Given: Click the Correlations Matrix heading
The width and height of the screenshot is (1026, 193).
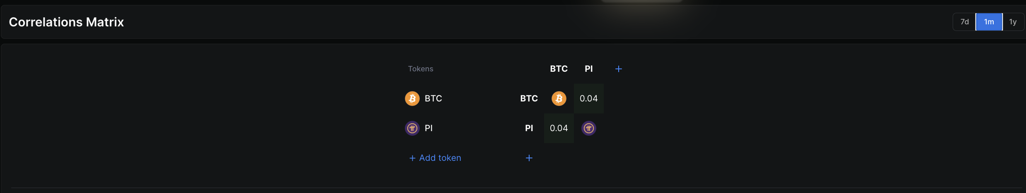Looking at the screenshot, I should [x=66, y=22].
